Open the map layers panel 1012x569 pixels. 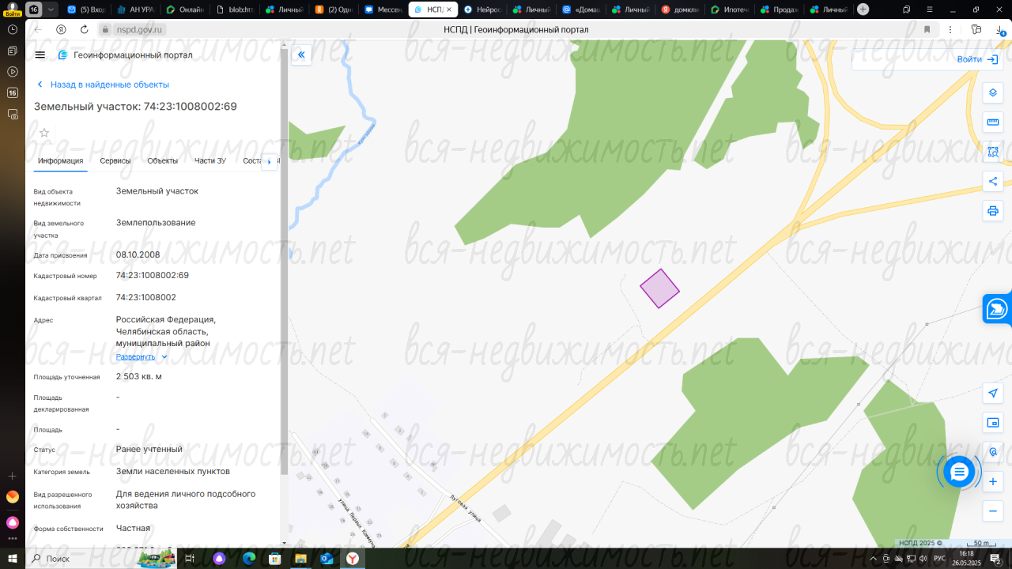(993, 92)
